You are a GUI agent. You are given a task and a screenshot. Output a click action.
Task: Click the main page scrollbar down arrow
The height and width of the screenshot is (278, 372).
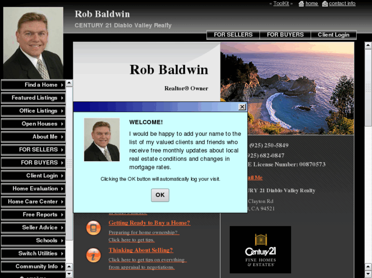point(368,274)
